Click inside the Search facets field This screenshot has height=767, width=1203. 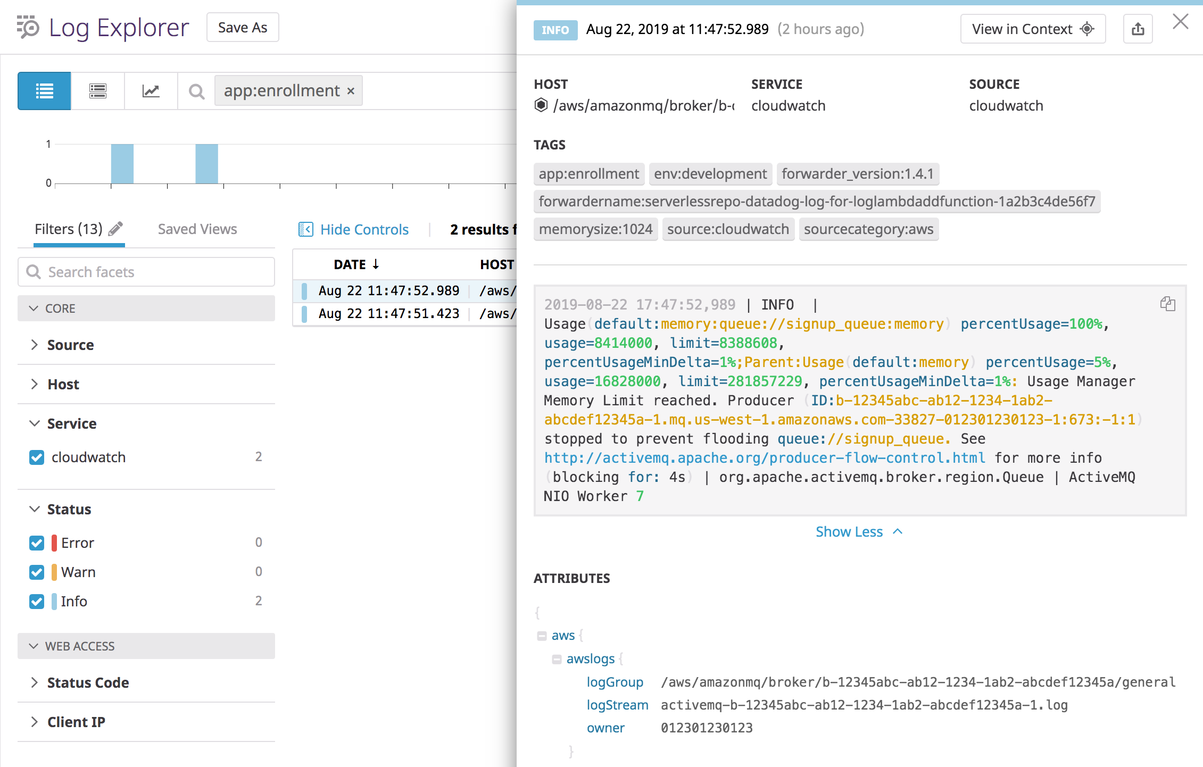146,272
